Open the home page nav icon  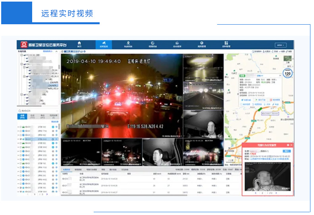(x=79, y=44)
